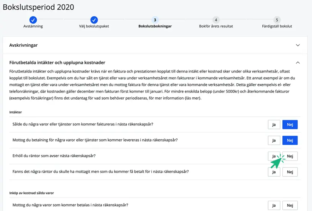Screen dimensions: 312x211
Task: Answer Ja for Mottog du betalning question
Action: pyautogui.click(x=274, y=140)
